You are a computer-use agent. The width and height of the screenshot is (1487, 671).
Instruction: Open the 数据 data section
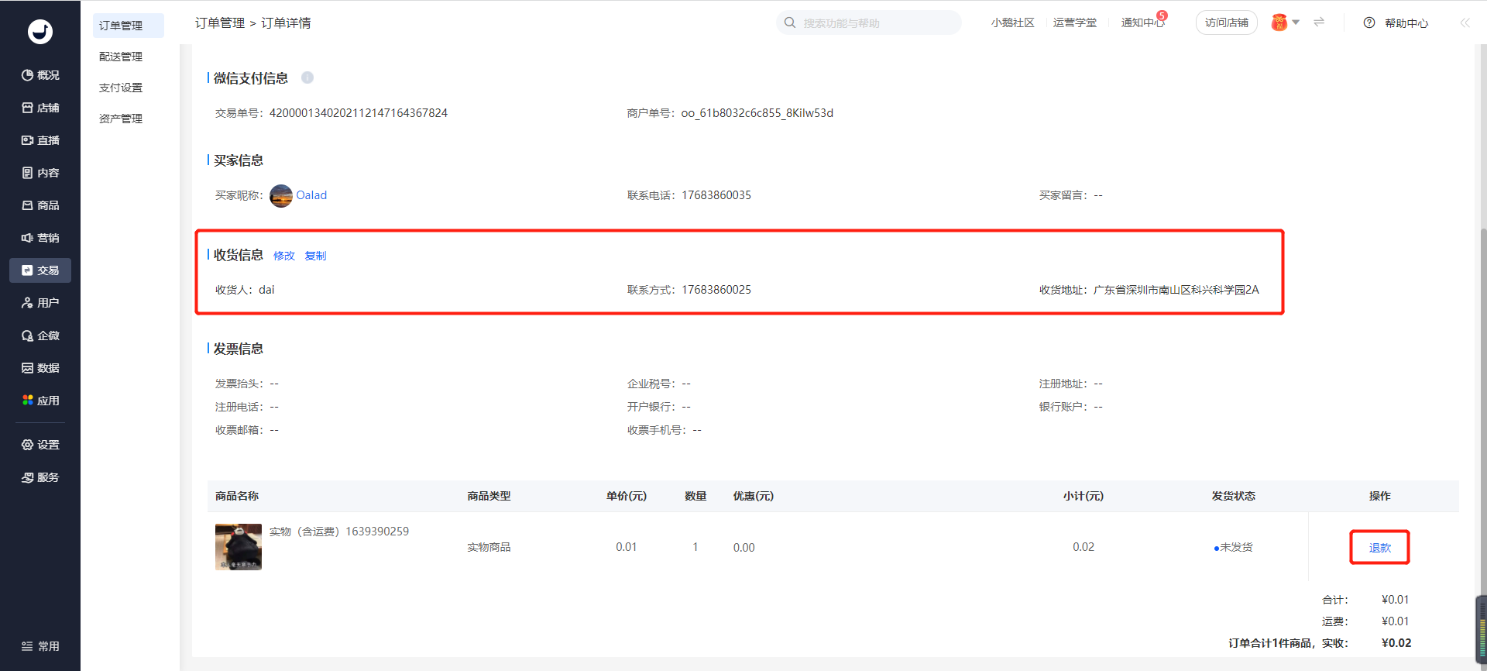40,368
